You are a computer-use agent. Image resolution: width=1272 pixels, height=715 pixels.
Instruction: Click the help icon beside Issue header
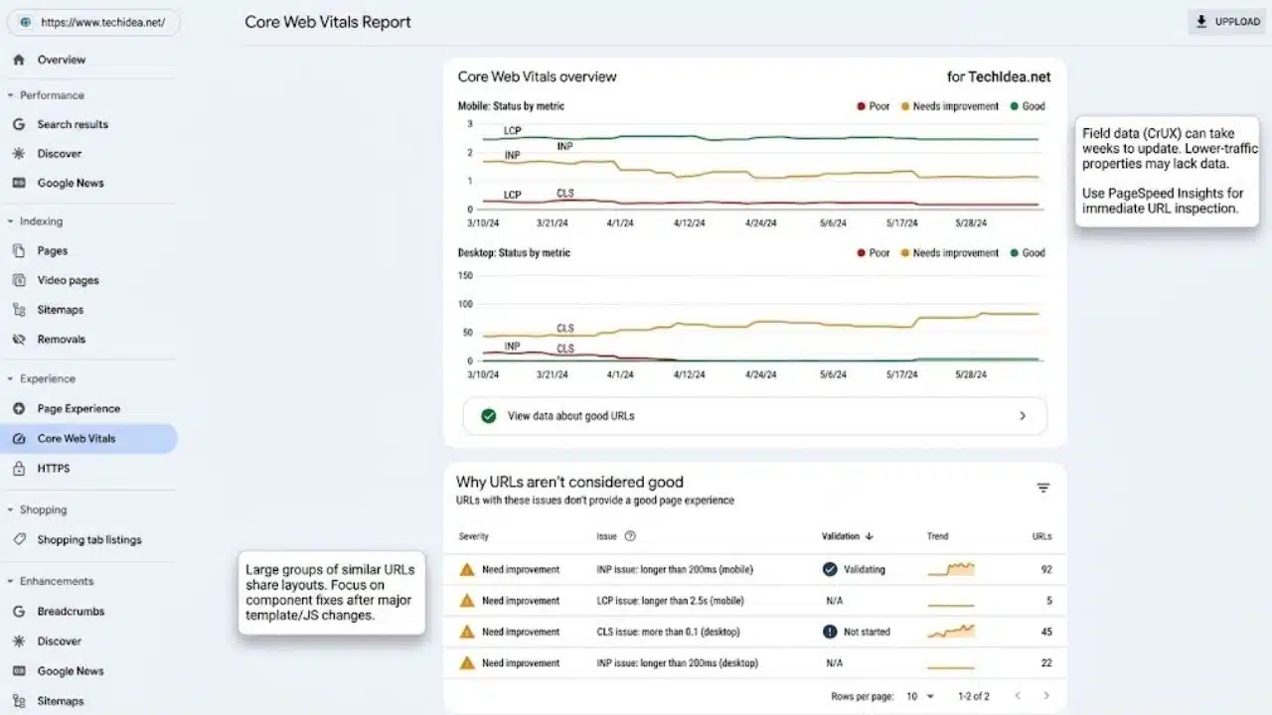pos(630,536)
